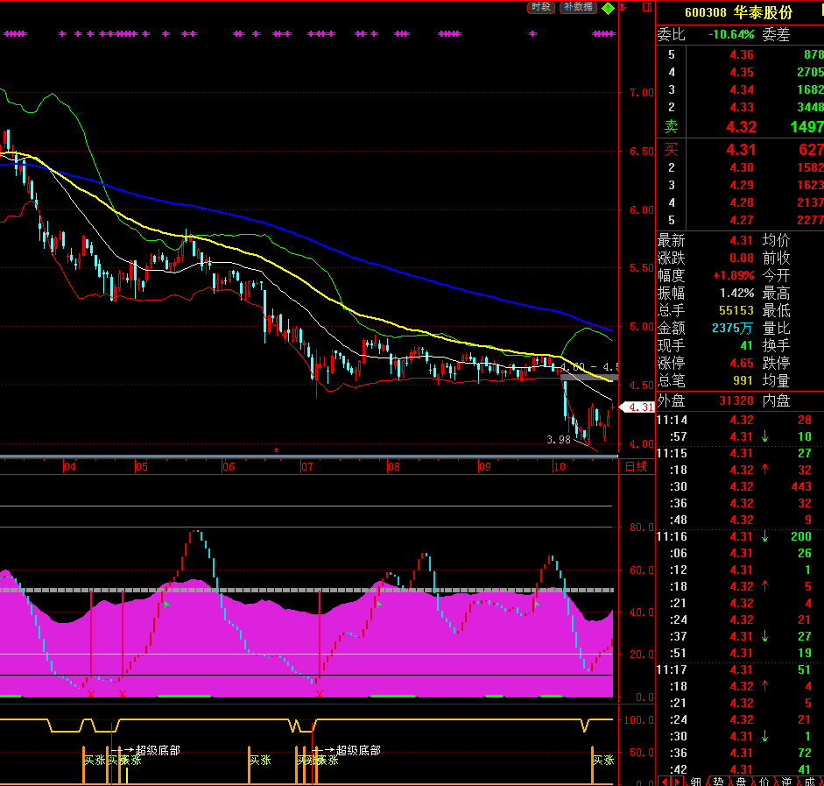Viewport: 824px width, 786px height.
Task: Click the 补数据 fill data button
Action: (x=578, y=7)
